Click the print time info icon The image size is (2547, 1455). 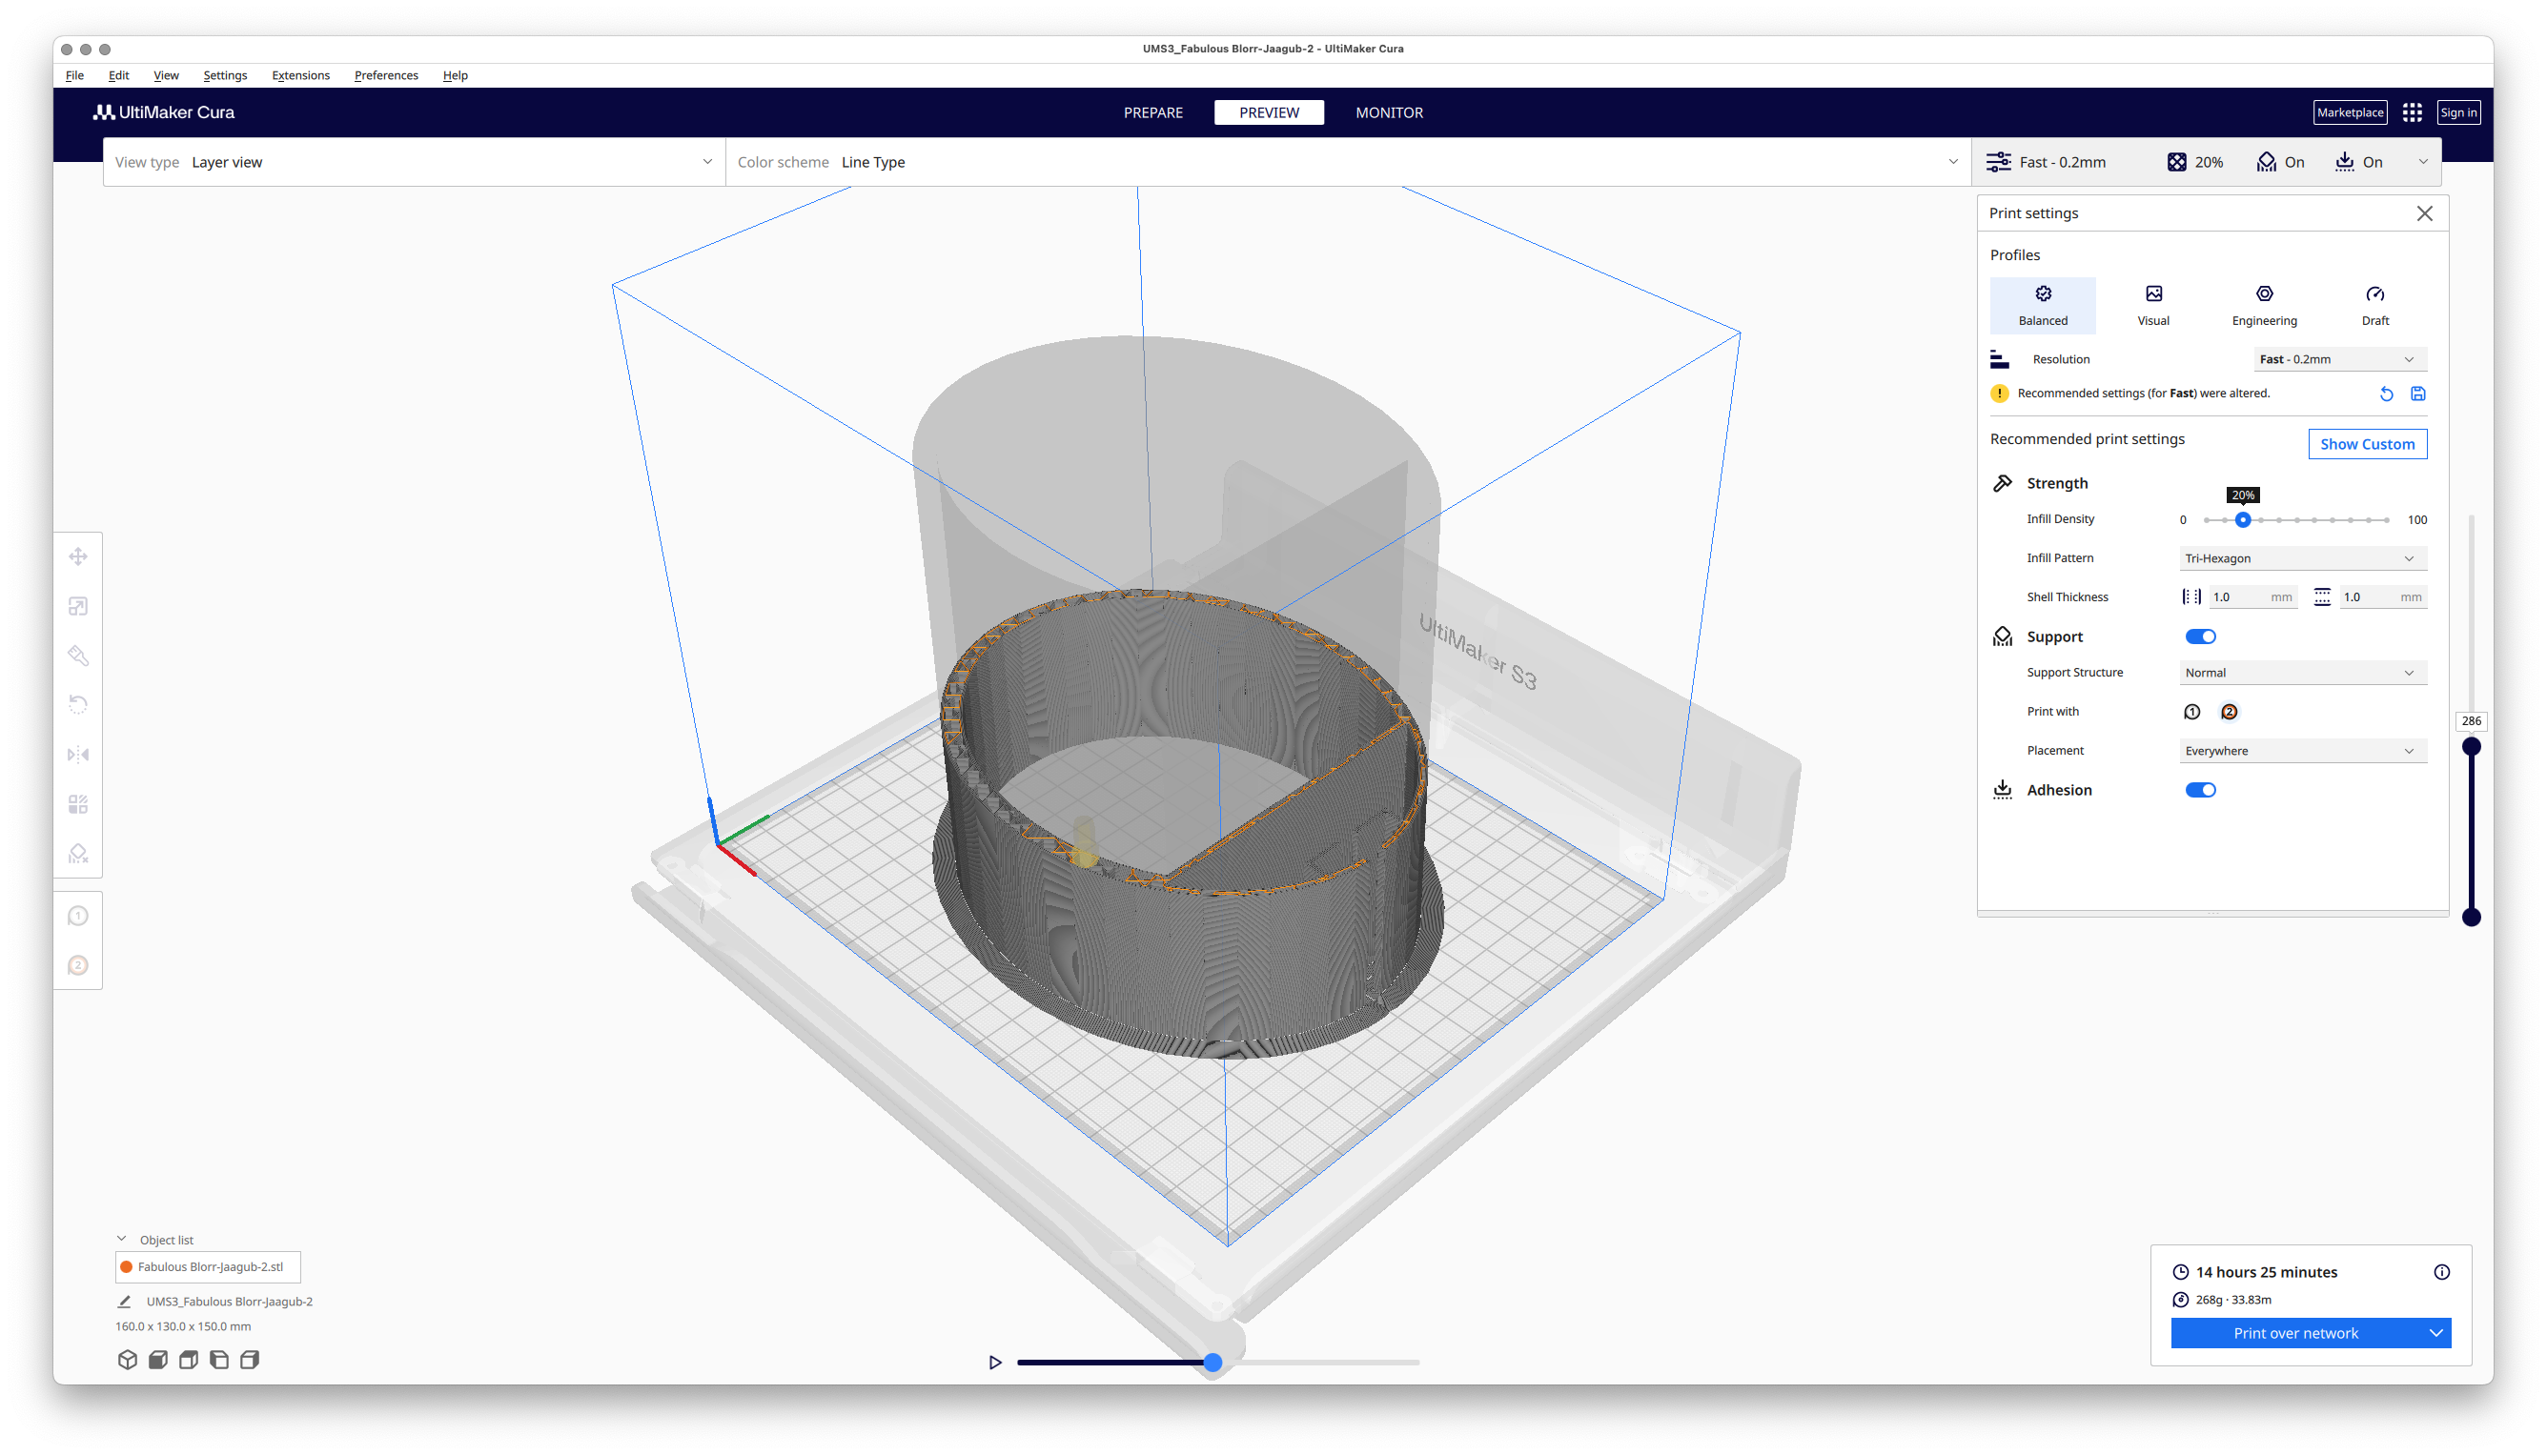pos(2442,1272)
